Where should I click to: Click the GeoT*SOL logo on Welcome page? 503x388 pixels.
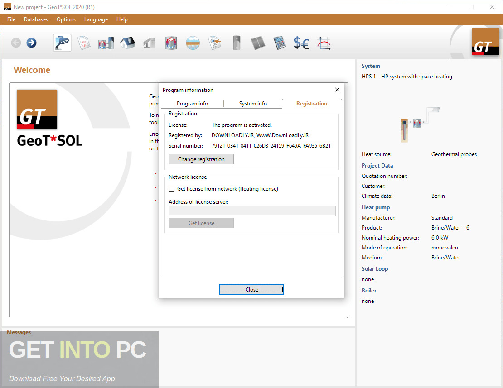click(x=49, y=118)
